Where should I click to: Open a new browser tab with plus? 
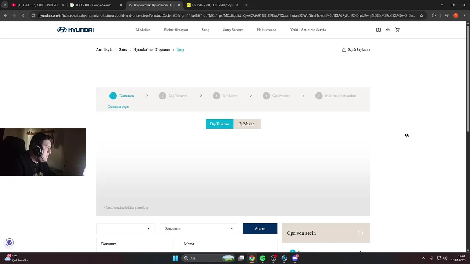[x=246, y=5]
